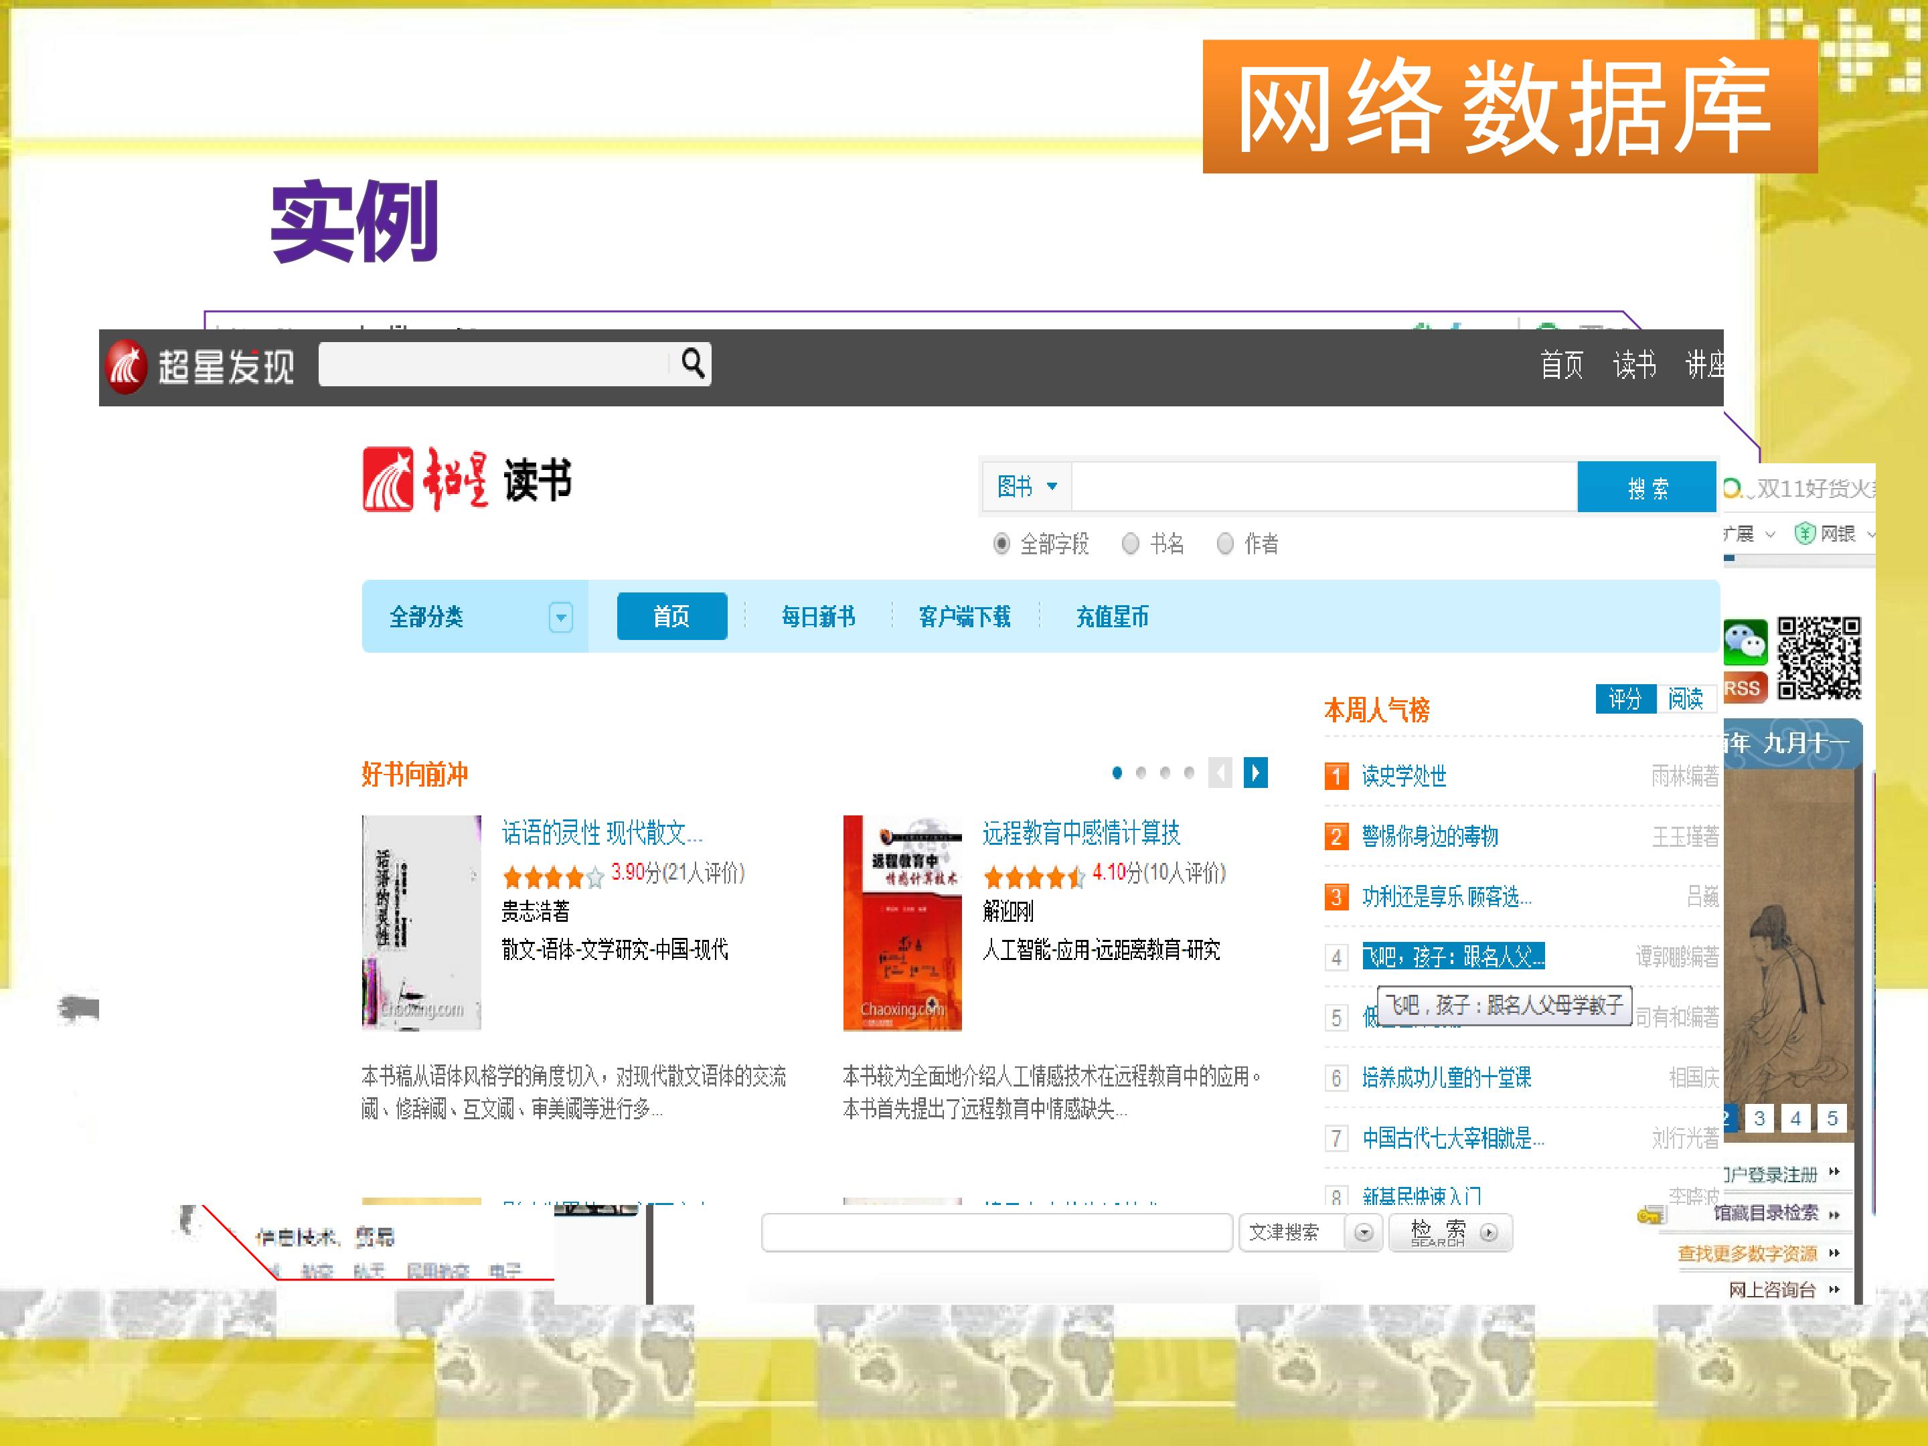Click the WeChat green icon

coord(1745,641)
